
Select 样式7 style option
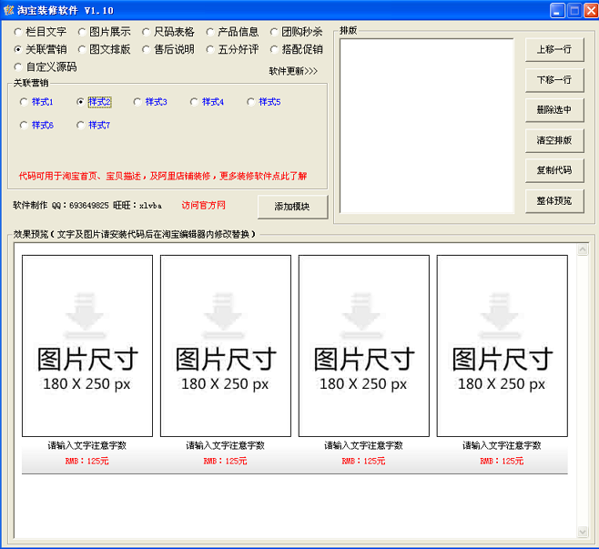pyautogui.click(x=81, y=125)
